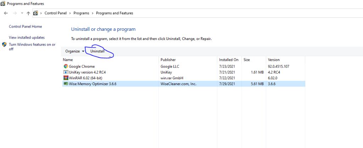Open Control Panel Home link
Screen dimensions: 363x148
tap(26, 27)
